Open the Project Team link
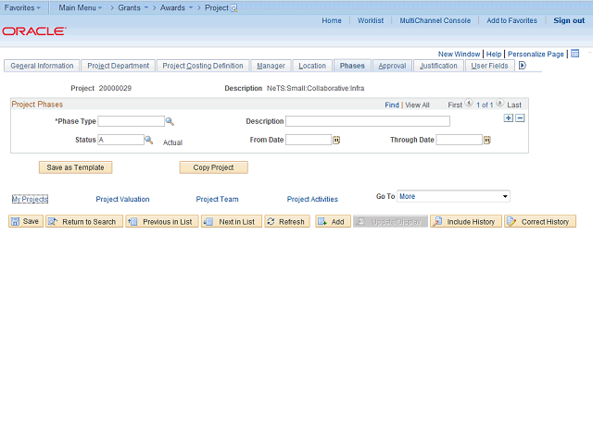 217,199
